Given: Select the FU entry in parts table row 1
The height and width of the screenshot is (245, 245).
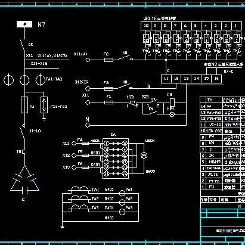Looking at the screenshot, I should [x=212, y=187].
